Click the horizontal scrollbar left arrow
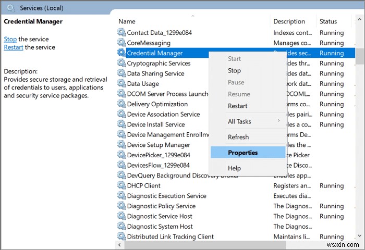This screenshot has width=365, height=250. [x=120, y=244]
